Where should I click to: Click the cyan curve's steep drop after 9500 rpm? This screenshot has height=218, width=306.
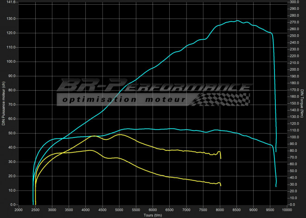point(274,93)
